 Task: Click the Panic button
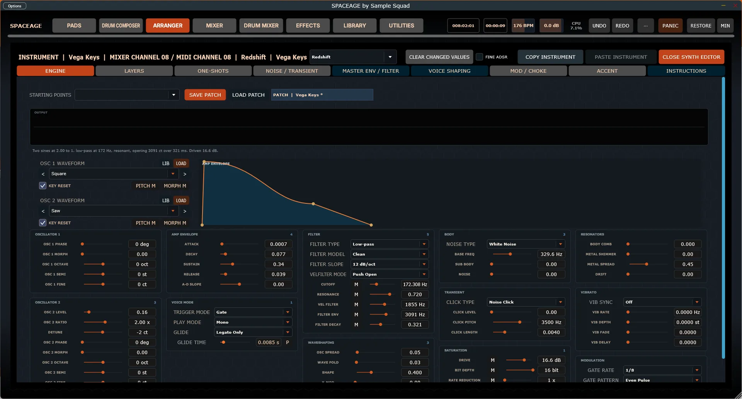671,26
